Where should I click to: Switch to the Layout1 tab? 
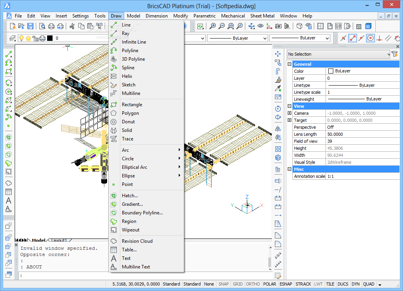(x=59, y=240)
